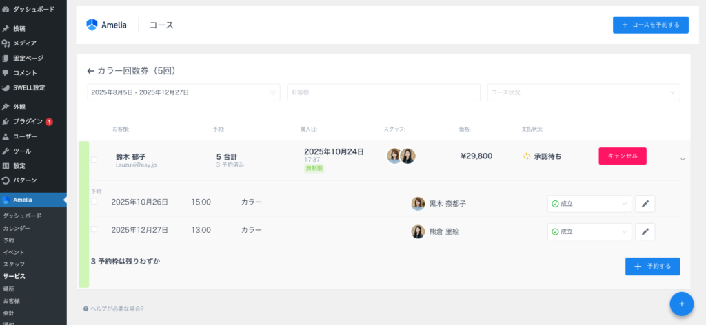
Task: Click the お客様 search input field
Action: pyautogui.click(x=383, y=92)
